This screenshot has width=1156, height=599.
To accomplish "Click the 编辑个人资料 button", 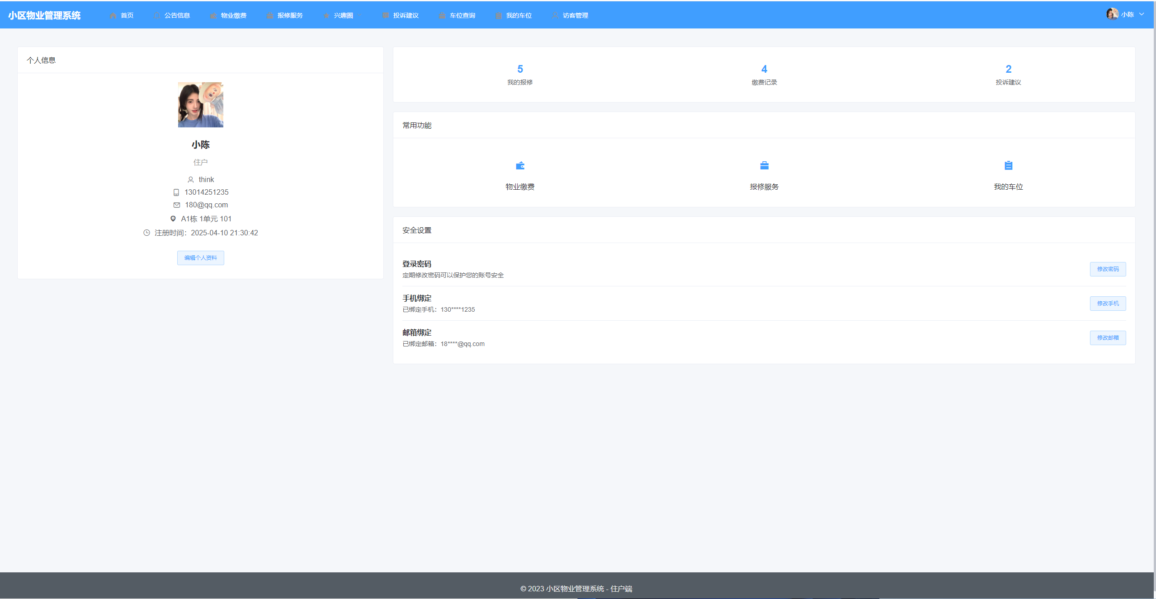I will point(200,258).
